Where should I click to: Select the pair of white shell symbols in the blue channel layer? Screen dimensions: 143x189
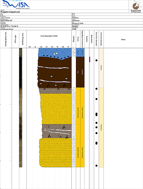(56, 53)
